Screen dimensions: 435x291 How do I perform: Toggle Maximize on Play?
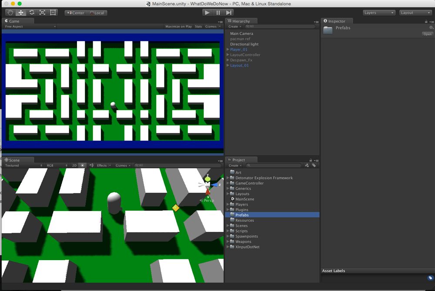tap(178, 27)
